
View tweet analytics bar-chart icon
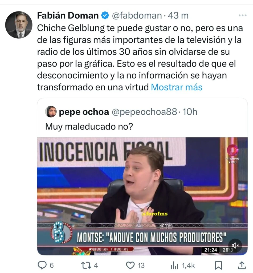pos(174,266)
